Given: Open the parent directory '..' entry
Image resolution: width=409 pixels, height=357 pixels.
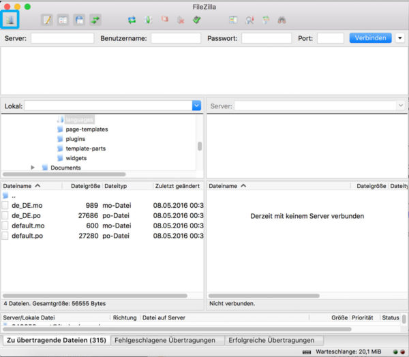Looking at the screenshot, I should tap(14, 196).
